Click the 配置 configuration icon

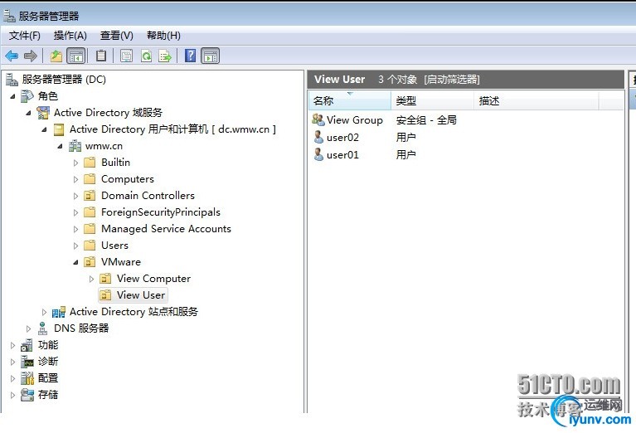tap(27, 377)
